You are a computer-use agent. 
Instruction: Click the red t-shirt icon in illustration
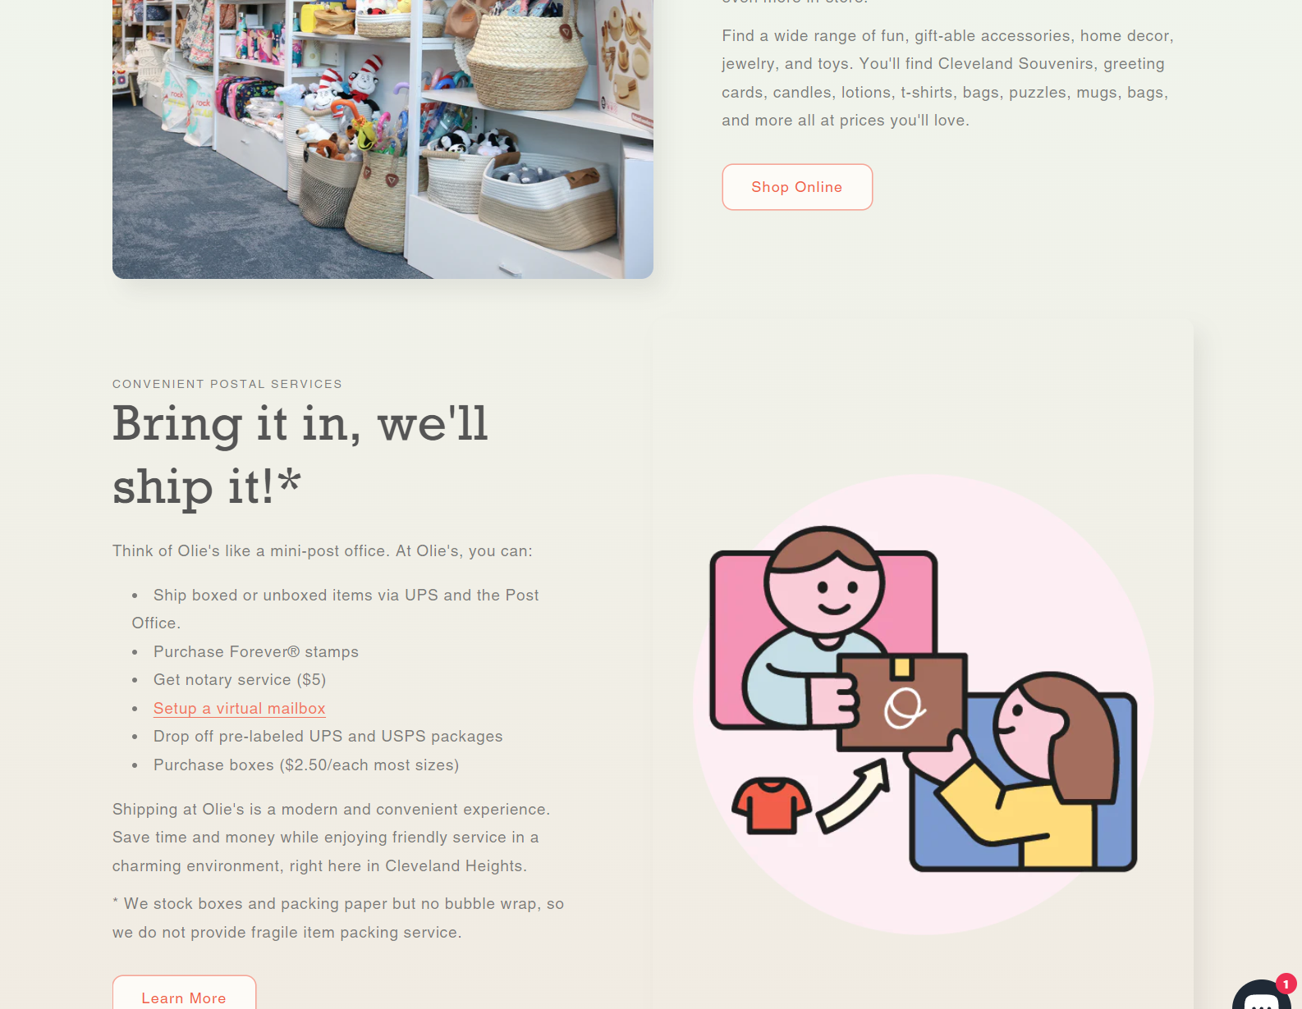tap(771, 806)
